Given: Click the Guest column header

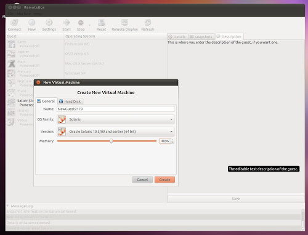Looking at the screenshot, I should point(35,36).
